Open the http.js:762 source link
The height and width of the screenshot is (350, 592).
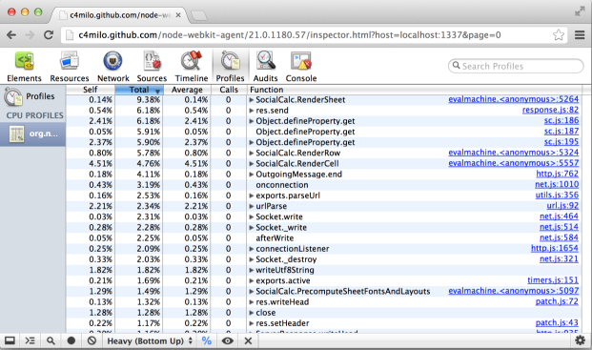coord(558,174)
